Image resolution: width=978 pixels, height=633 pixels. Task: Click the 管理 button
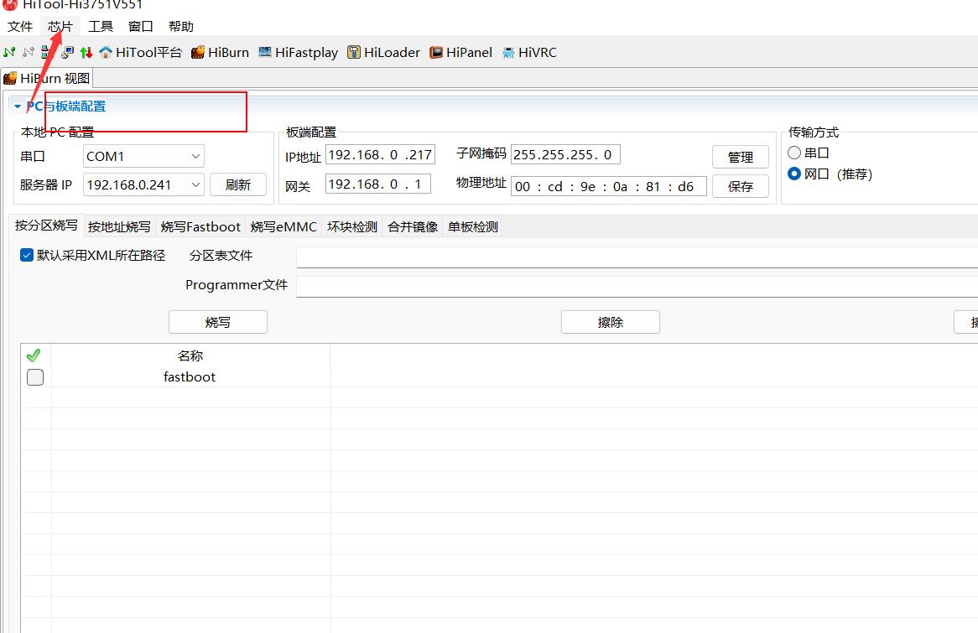[741, 157]
